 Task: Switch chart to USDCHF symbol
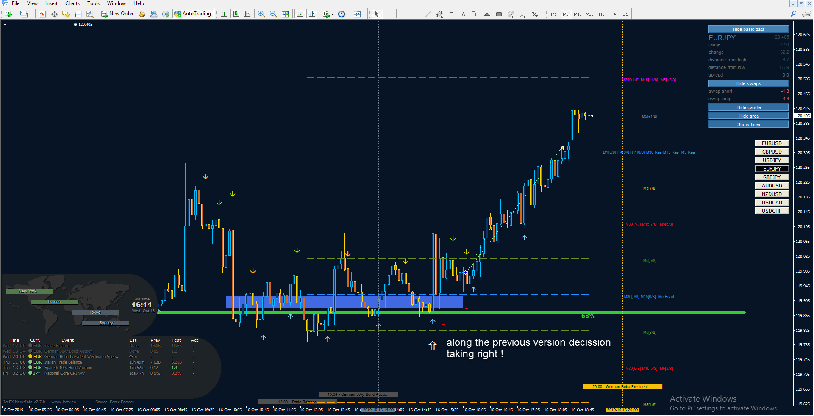(x=772, y=211)
